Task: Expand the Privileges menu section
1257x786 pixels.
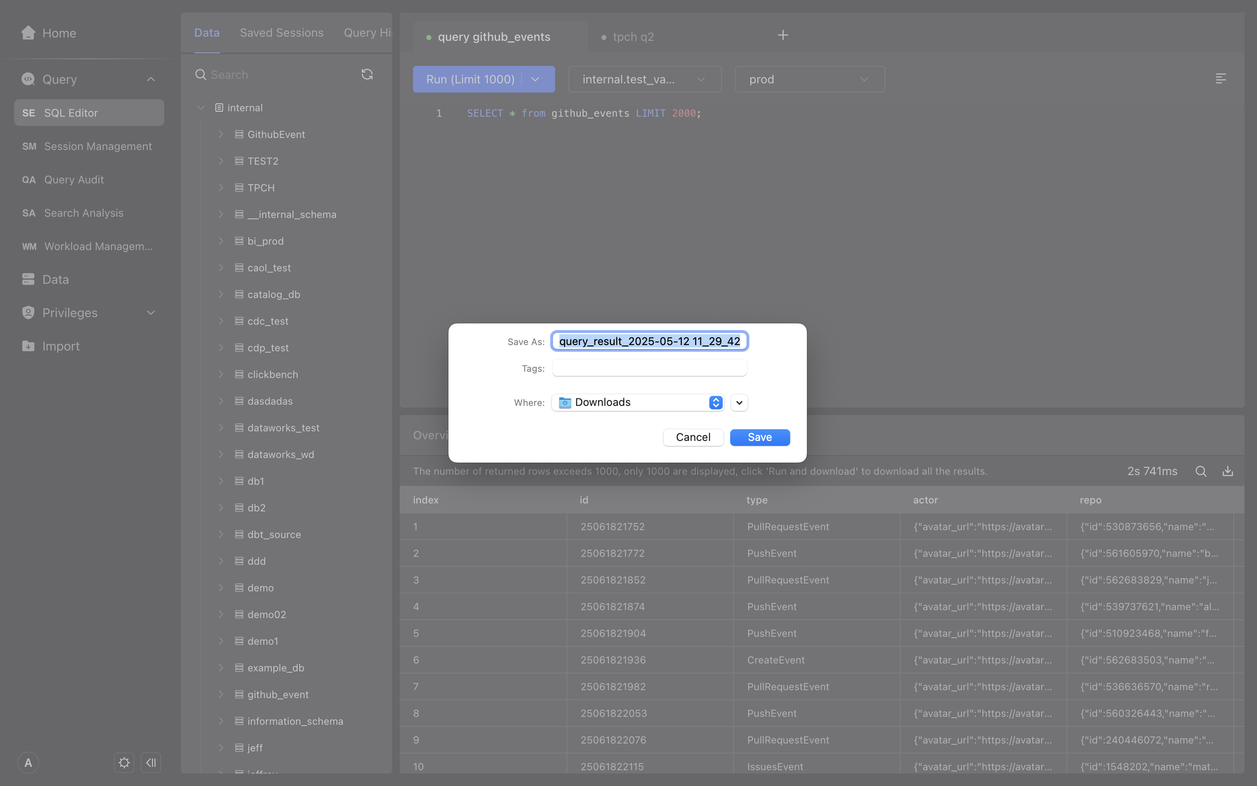Action: [x=151, y=313]
